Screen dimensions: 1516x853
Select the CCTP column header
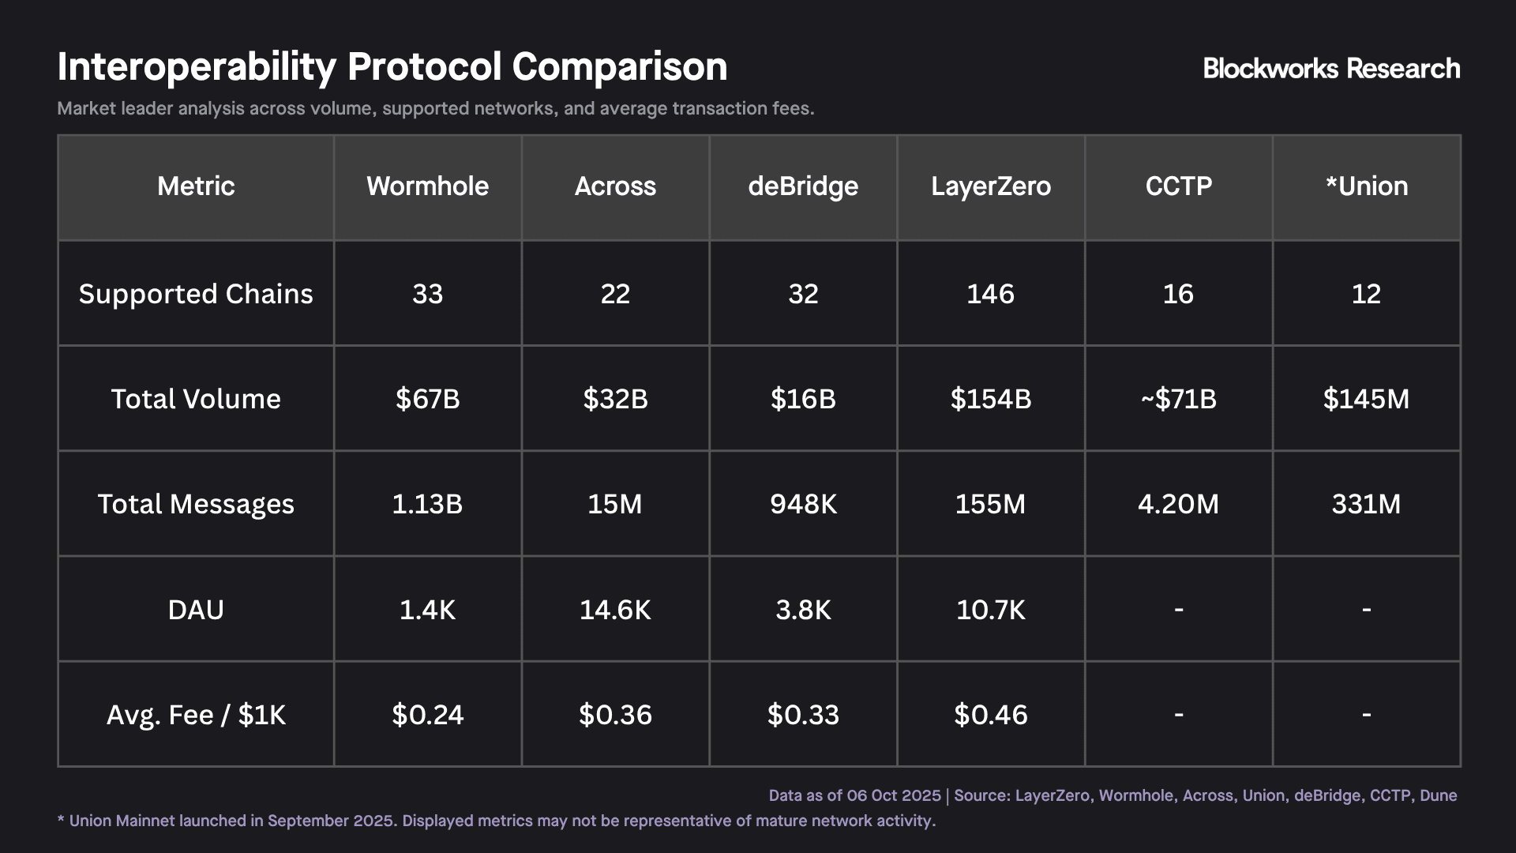(x=1178, y=186)
